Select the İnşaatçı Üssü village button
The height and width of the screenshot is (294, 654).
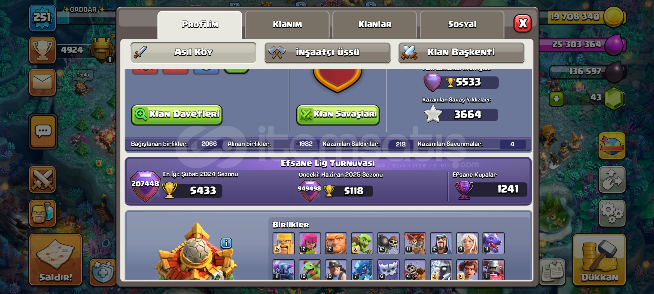(x=327, y=53)
